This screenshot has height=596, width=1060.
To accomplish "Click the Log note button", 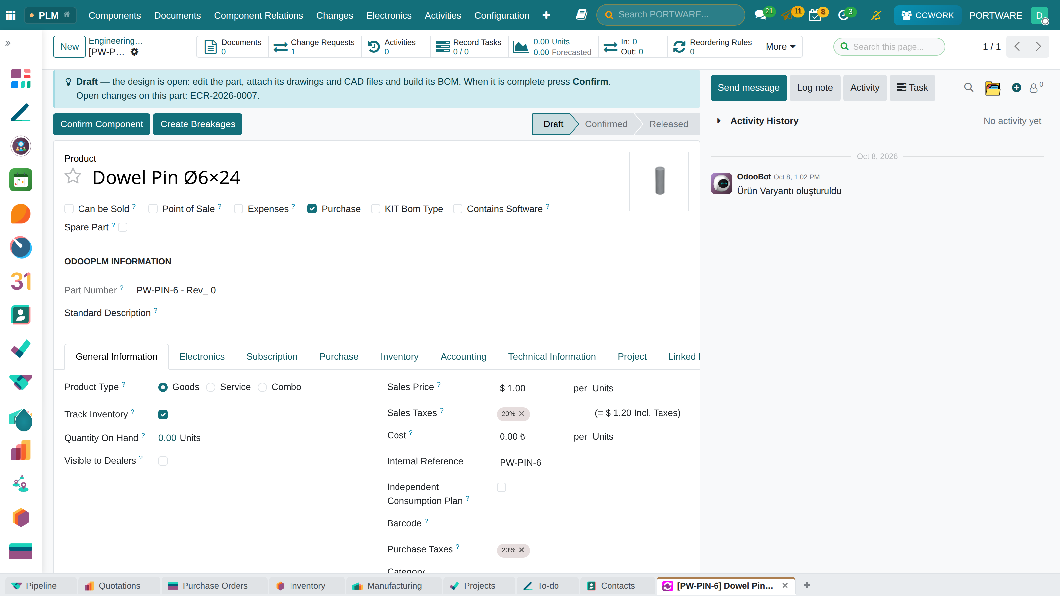I will point(815,88).
